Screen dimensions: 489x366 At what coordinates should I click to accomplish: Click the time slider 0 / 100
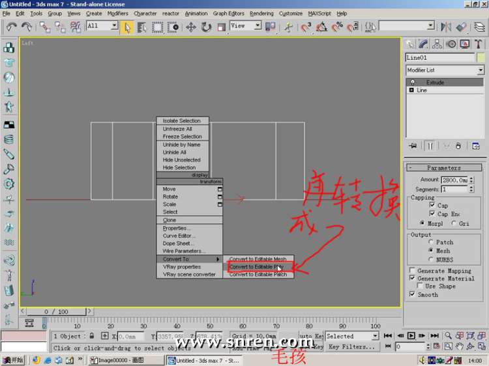(x=56, y=311)
